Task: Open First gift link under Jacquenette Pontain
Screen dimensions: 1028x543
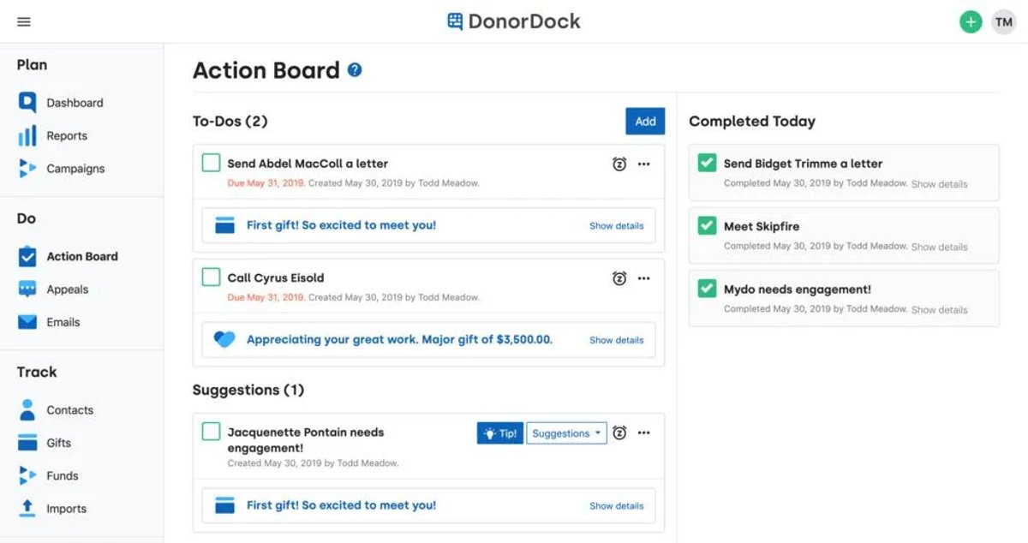Action: (x=341, y=505)
